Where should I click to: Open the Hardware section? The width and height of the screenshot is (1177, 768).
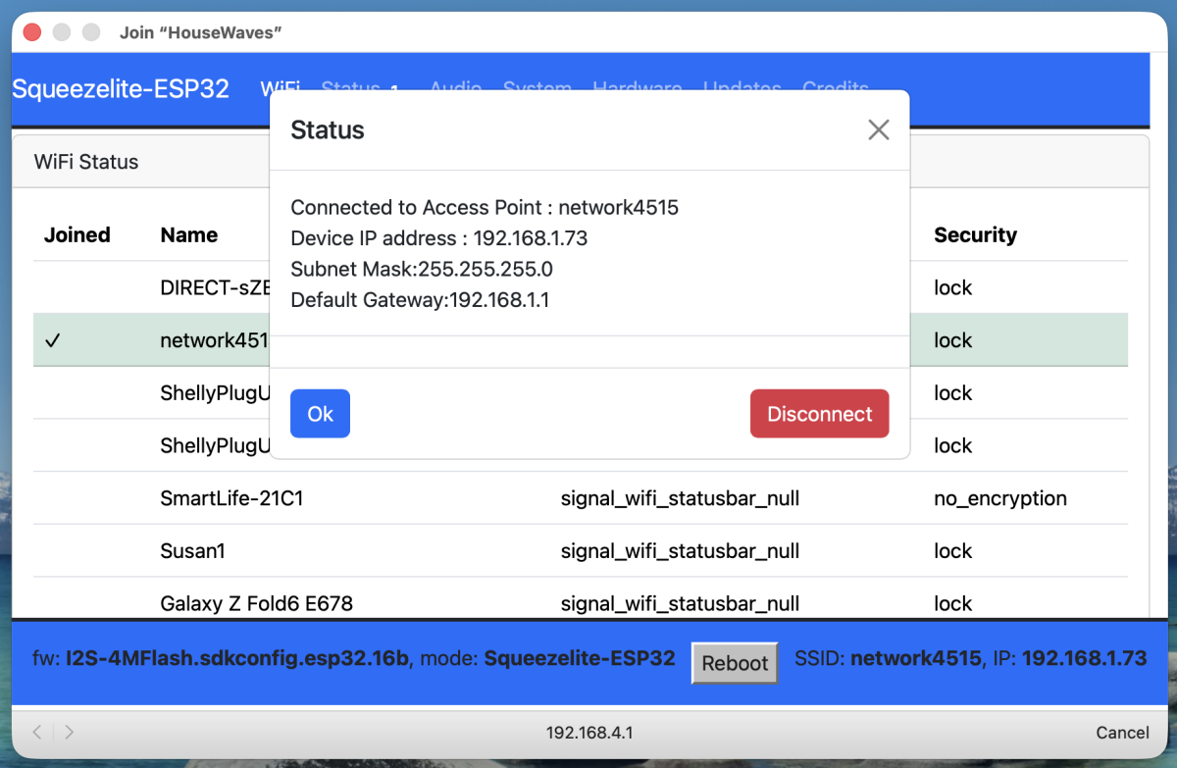[638, 88]
